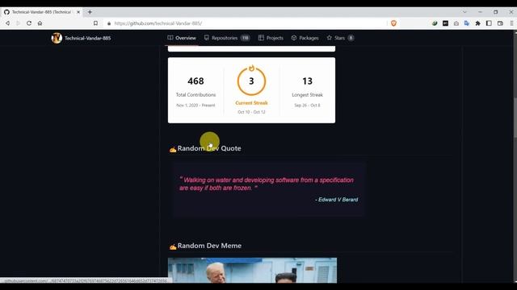
Task: Click the Current Streak circle showing 3
Action: tap(251, 81)
